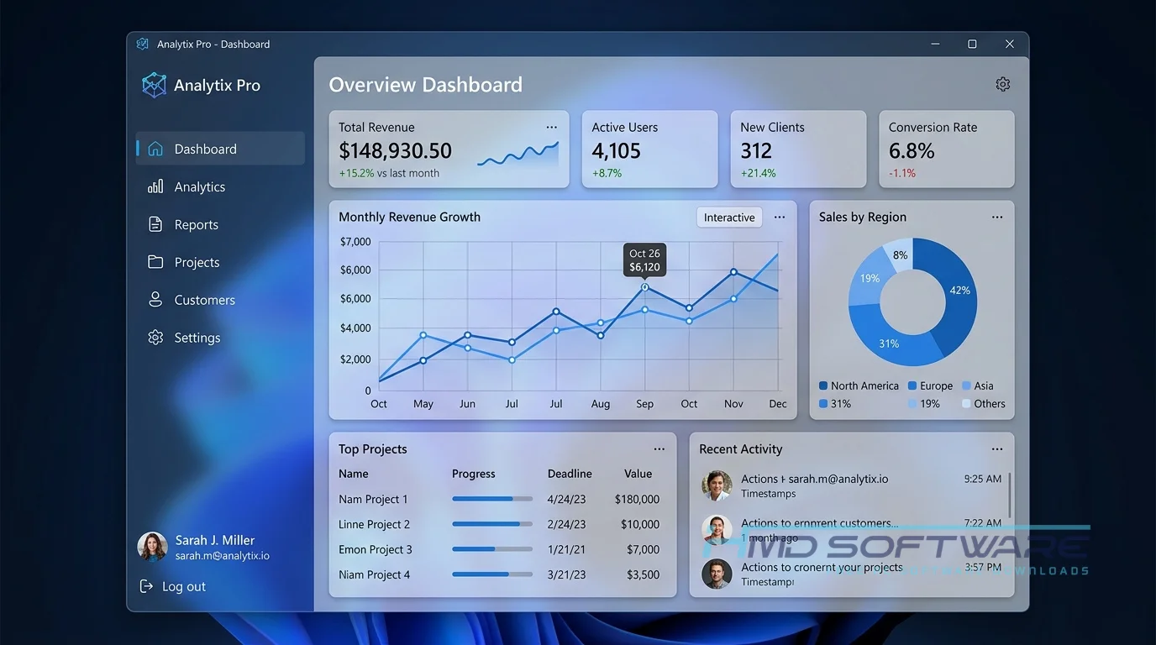Click avatar of the 7:22 AM activity
1156x645 pixels.
pyautogui.click(x=717, y=530)
